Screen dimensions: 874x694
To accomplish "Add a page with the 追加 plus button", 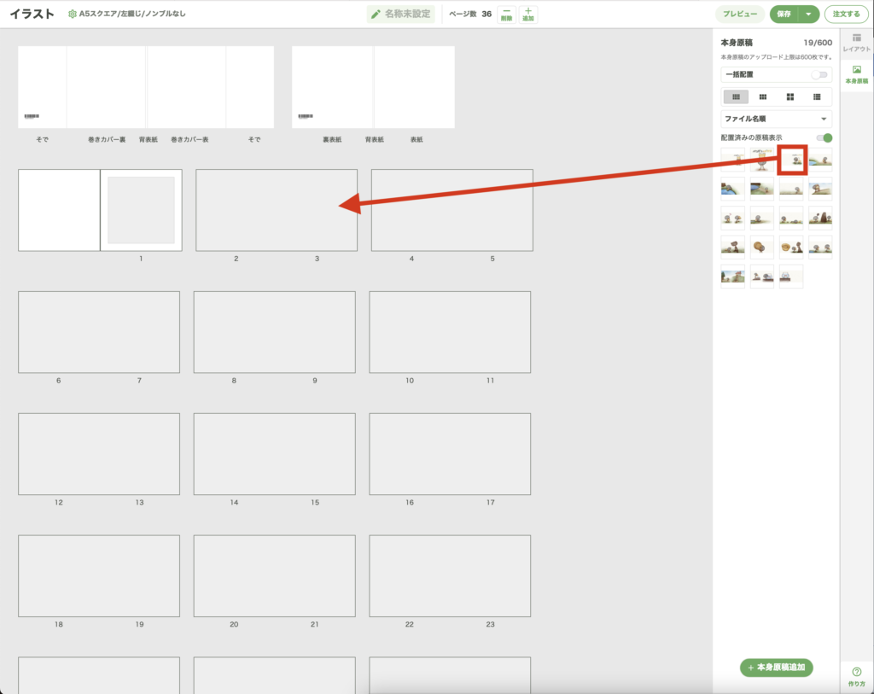I will [x=527, y=14].
